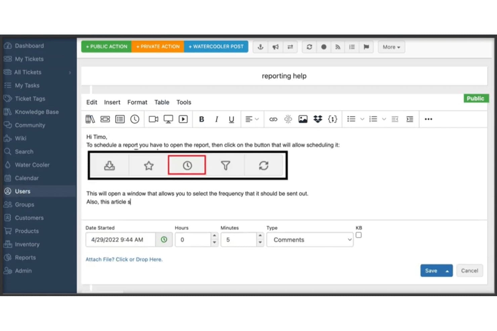The width and height of the screenshot is (497, 331).
Task: Click the RSS feed icon
Action: pos(337,47)
